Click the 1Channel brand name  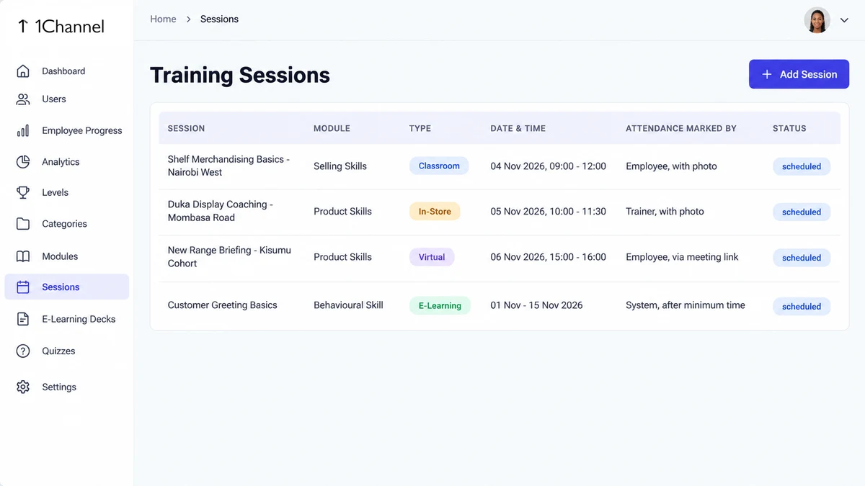click(x=70, y=27)
